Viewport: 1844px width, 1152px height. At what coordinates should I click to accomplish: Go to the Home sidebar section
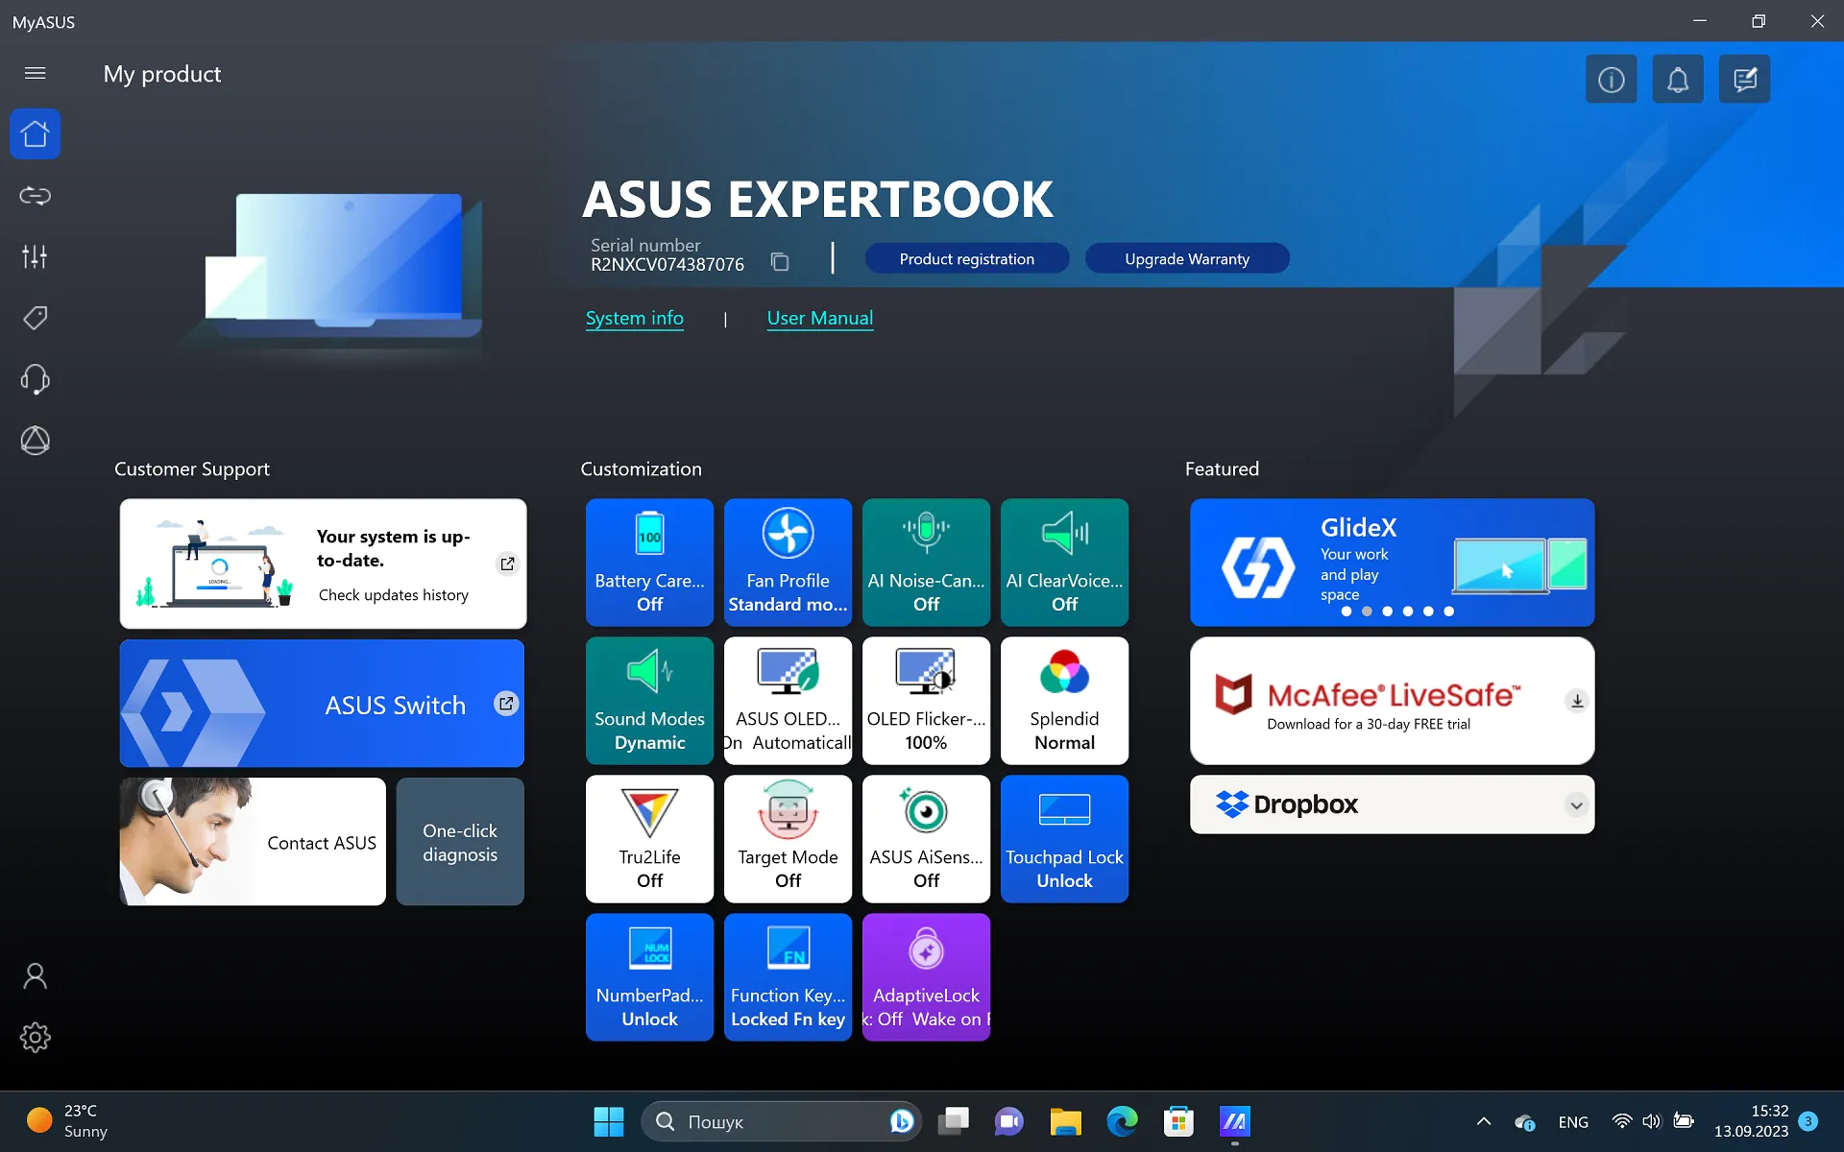tap(35, 133)
